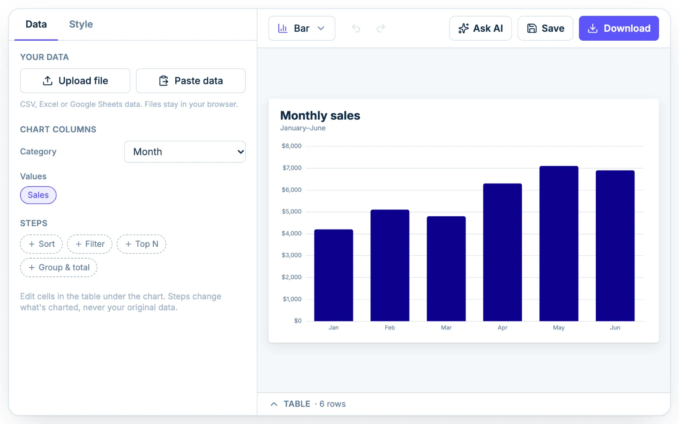Screen dimensions: 679x424
Task: Click the CHART COLUMNS heading
Action: click(58, 129)
